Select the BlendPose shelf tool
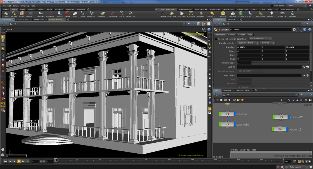This screenshot has width=313, height=169. 113,14
